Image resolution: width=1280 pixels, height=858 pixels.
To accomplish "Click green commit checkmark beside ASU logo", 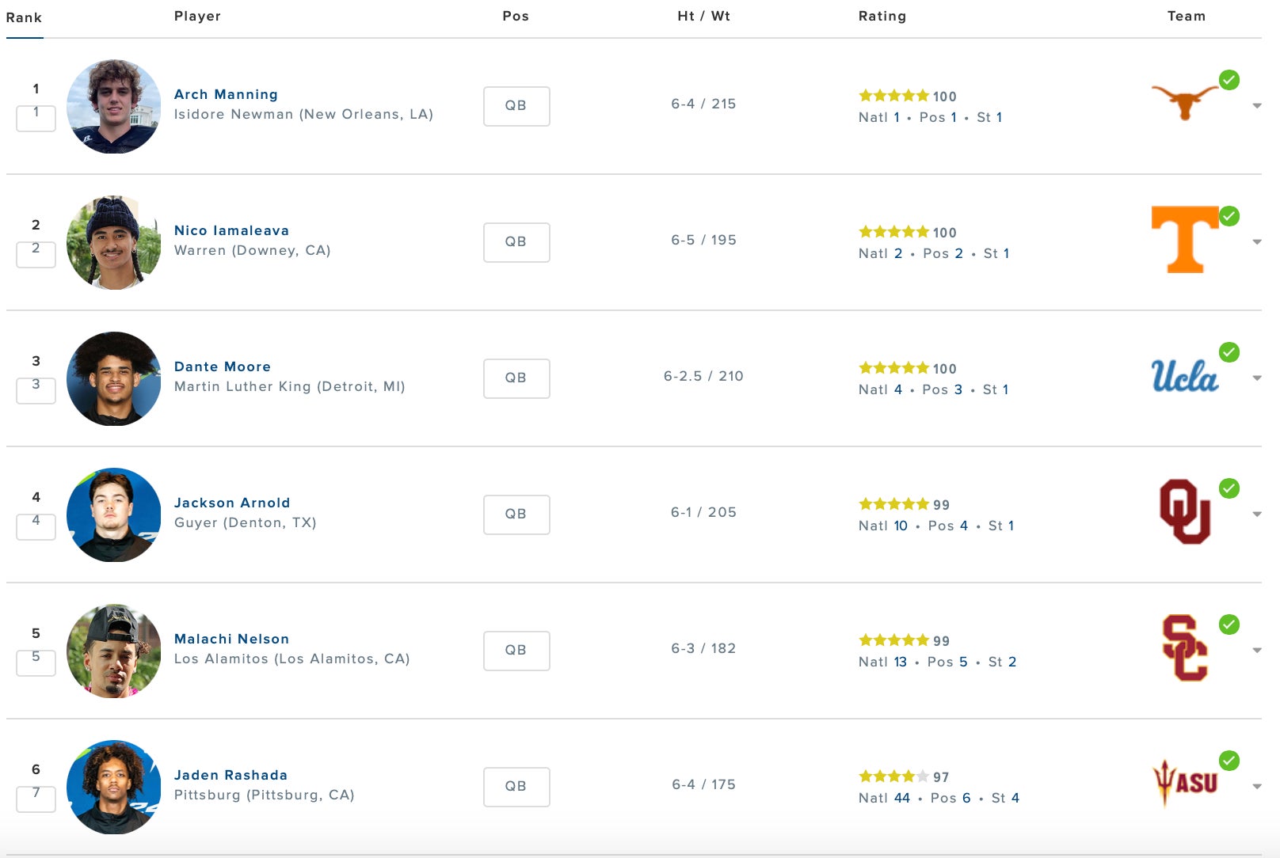I will tap(1229, 761).
